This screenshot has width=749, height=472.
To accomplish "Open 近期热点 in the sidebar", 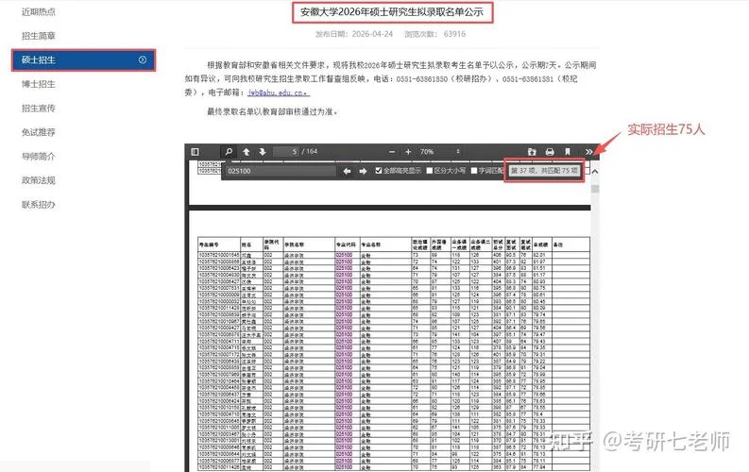I will [x=39, y=12].
